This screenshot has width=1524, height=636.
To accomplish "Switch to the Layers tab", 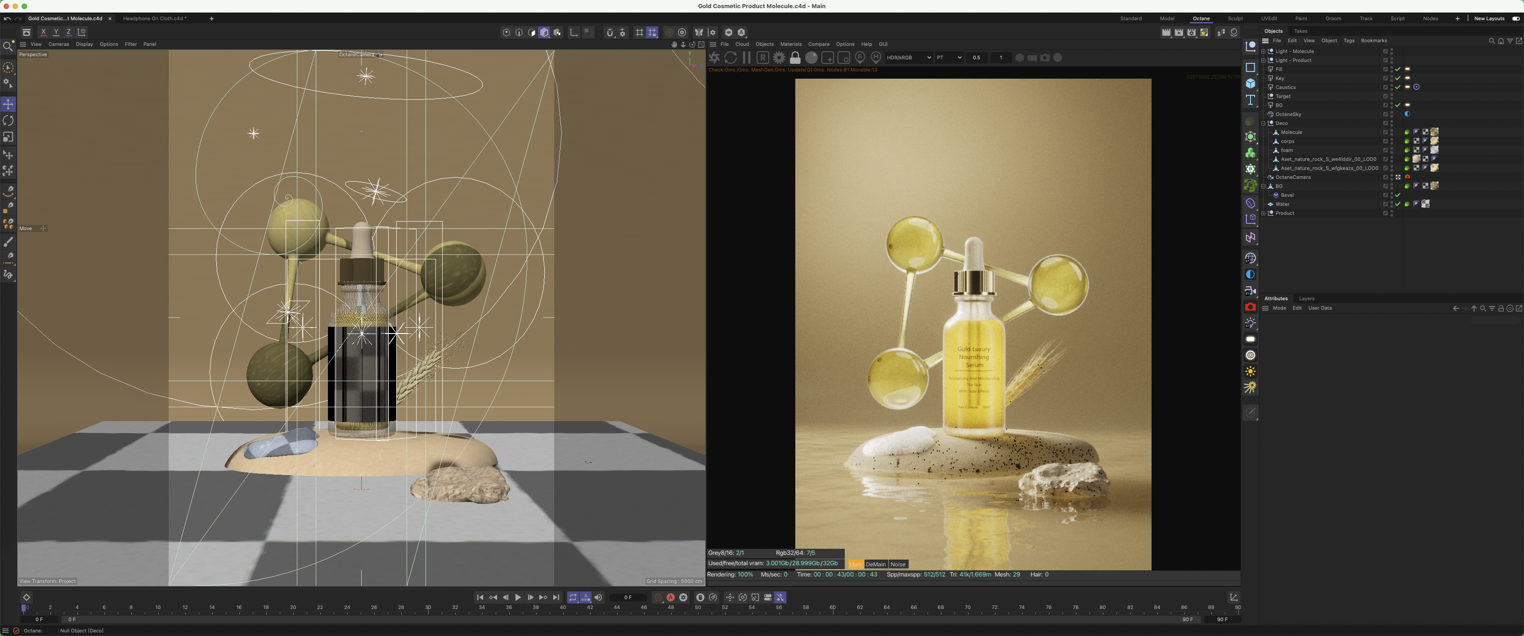I will pos(1306,298).
